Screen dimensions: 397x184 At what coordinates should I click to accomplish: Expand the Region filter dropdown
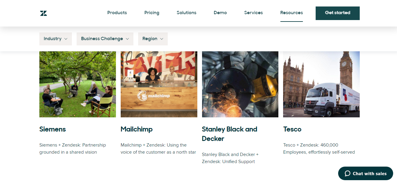tap(153, 39)
